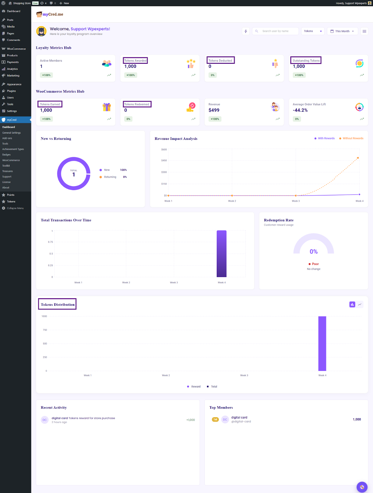Open the Tokens point type dropdown
Viewport: 373px width, 493px height.
point(313,31)
